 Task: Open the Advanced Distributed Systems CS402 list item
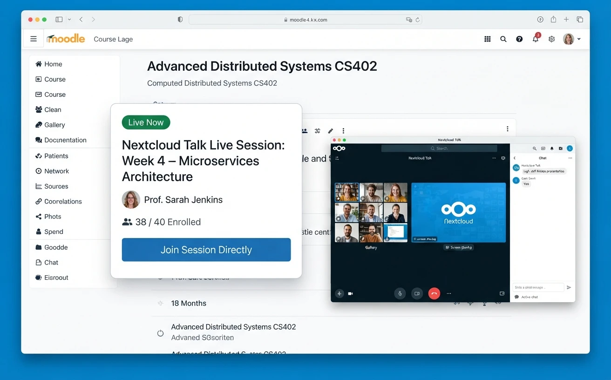pos(233,327)
